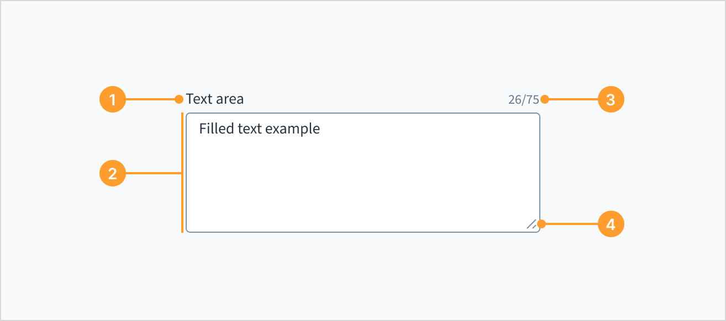Viewport: 726px width, 321px height.
Task: Click the numbered badge labeled 1
Action: pyautogui.click(x=112, y=99)
